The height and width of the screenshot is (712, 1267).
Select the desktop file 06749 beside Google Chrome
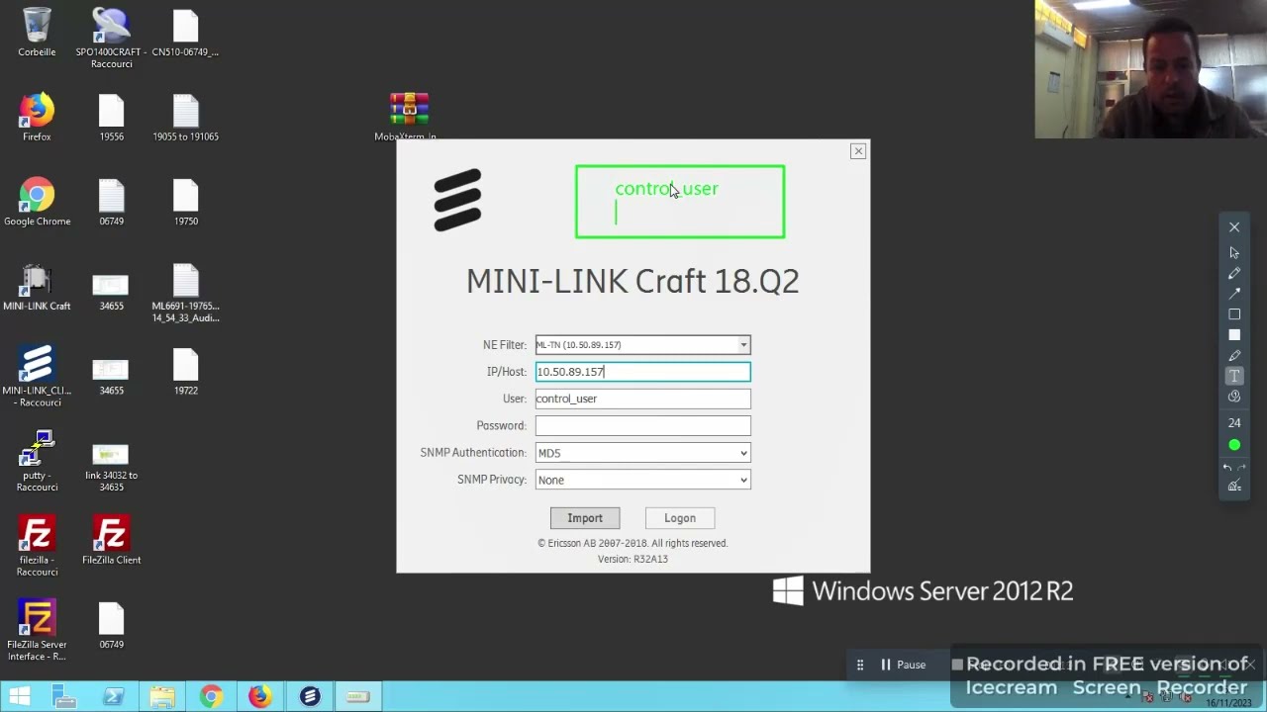(x=111, y=202)
